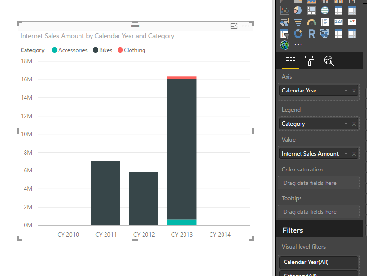Select the CY 2013 Accessories teal segment
The image size is (367, 276).
[182, 223]
